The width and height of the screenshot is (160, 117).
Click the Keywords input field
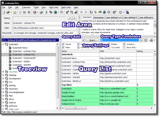(x=45, y=33)
